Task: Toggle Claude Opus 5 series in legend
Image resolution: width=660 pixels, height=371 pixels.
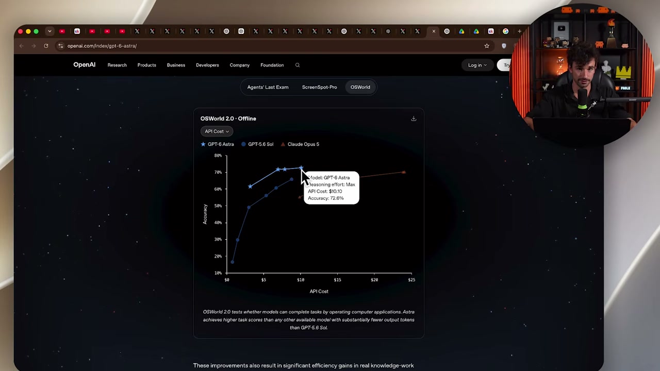Action: pos(300,144)
